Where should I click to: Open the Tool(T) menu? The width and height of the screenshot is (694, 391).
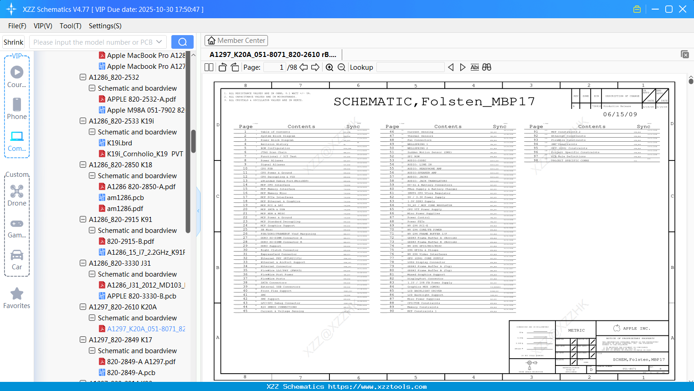71,26
